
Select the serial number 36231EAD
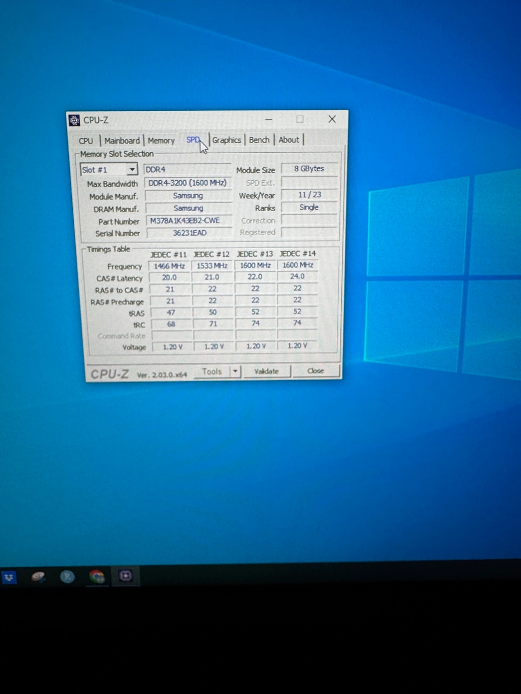pyautogui.click(x=189, y=233)
